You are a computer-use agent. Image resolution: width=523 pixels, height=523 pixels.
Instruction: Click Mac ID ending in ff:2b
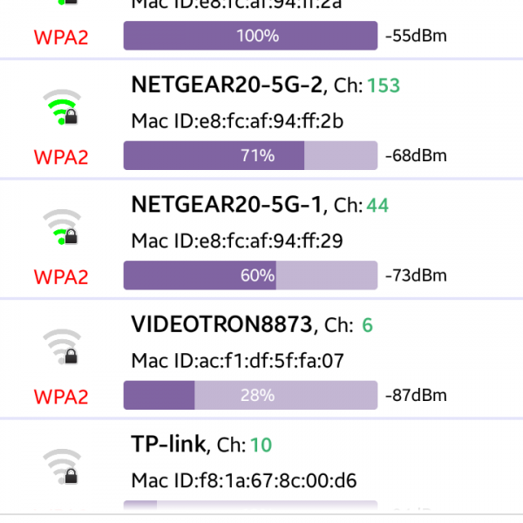237,121
